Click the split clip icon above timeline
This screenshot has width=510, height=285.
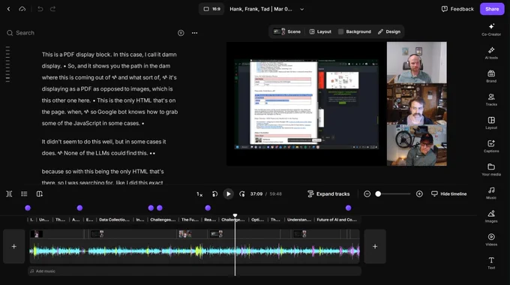point(9,194)
